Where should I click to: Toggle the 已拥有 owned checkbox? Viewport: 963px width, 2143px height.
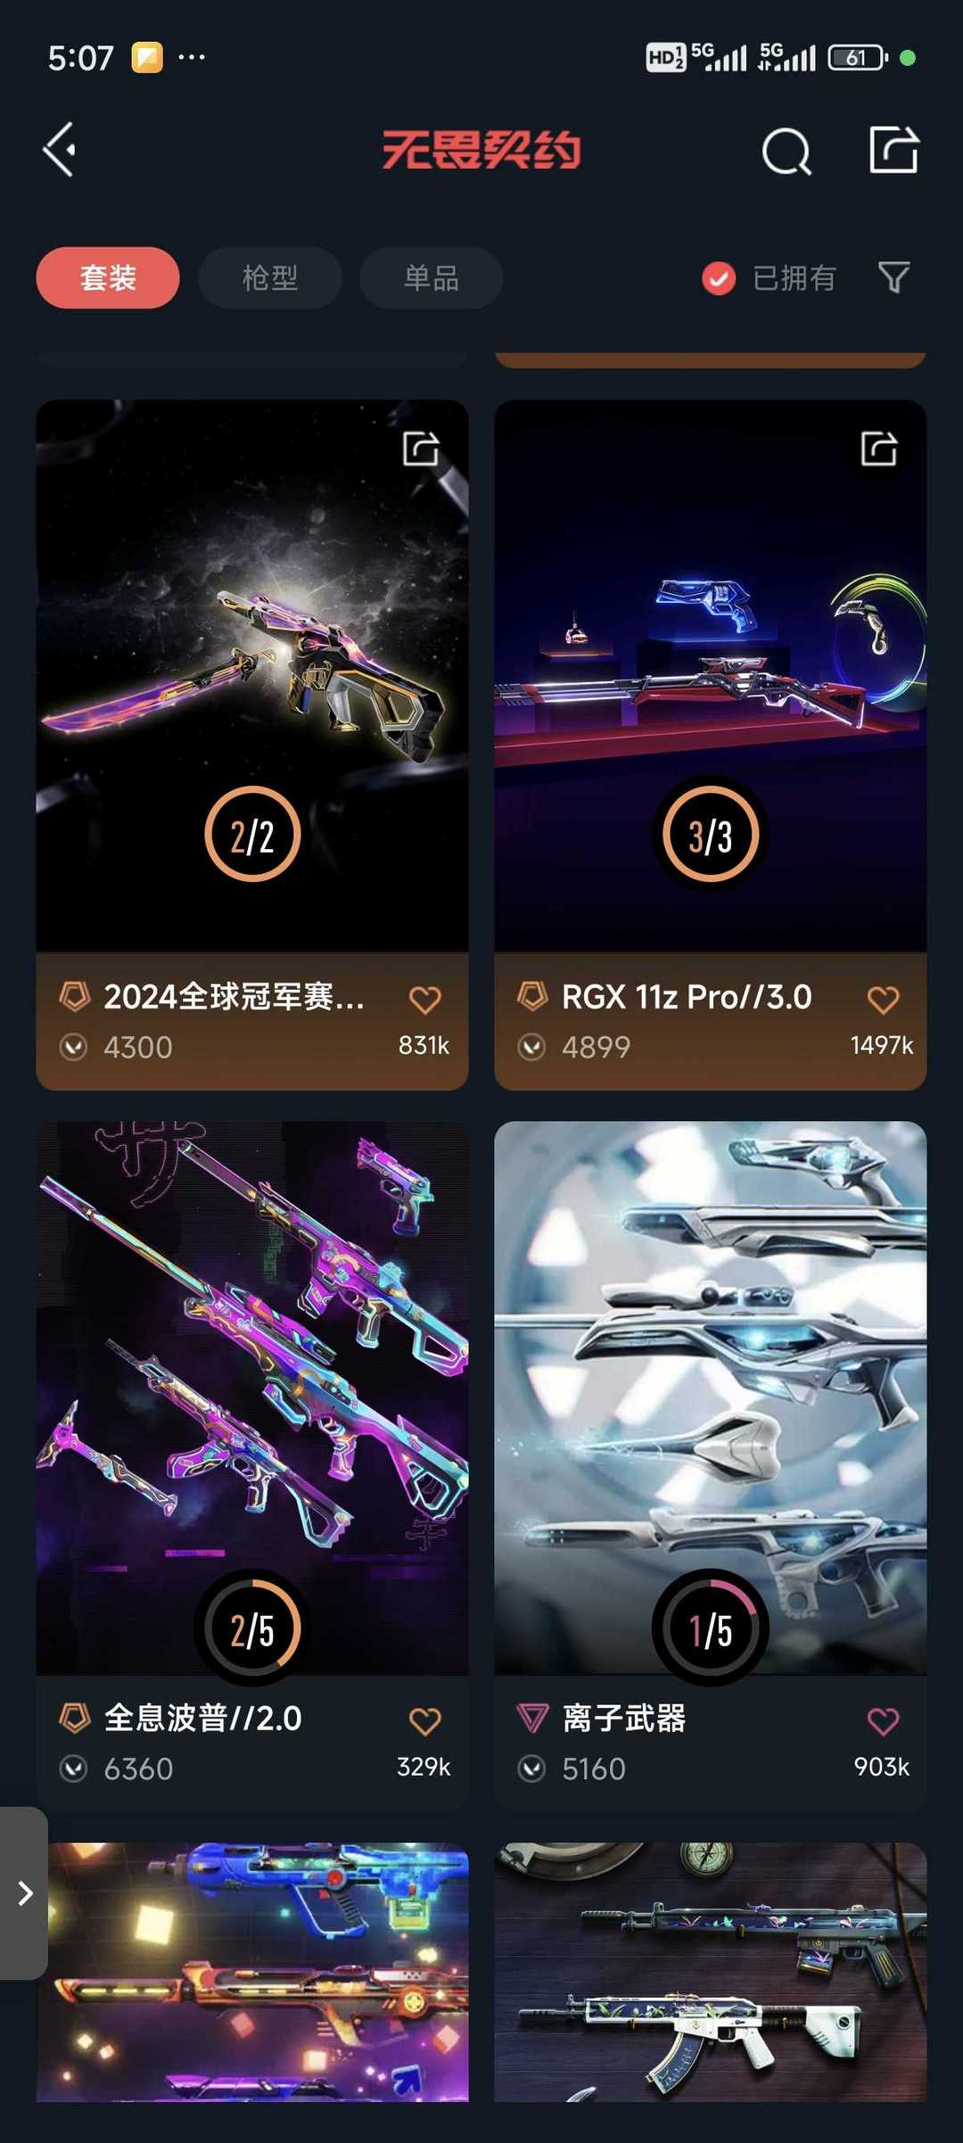719,278
